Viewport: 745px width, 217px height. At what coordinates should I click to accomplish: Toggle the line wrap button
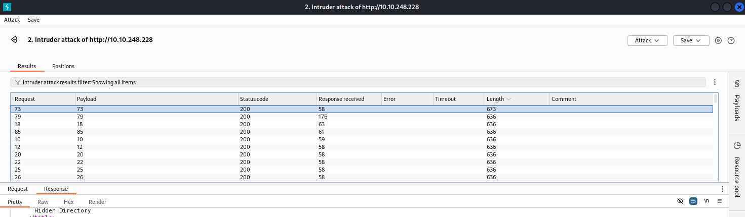(693, 201)
